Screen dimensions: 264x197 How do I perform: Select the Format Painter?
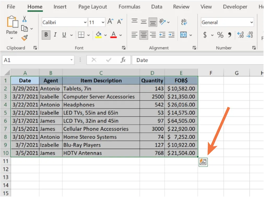24,37
